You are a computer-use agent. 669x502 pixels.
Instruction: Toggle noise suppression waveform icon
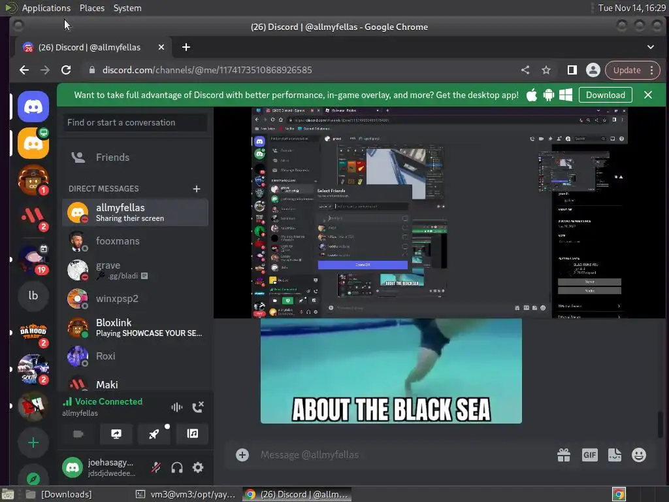[176, 407]
